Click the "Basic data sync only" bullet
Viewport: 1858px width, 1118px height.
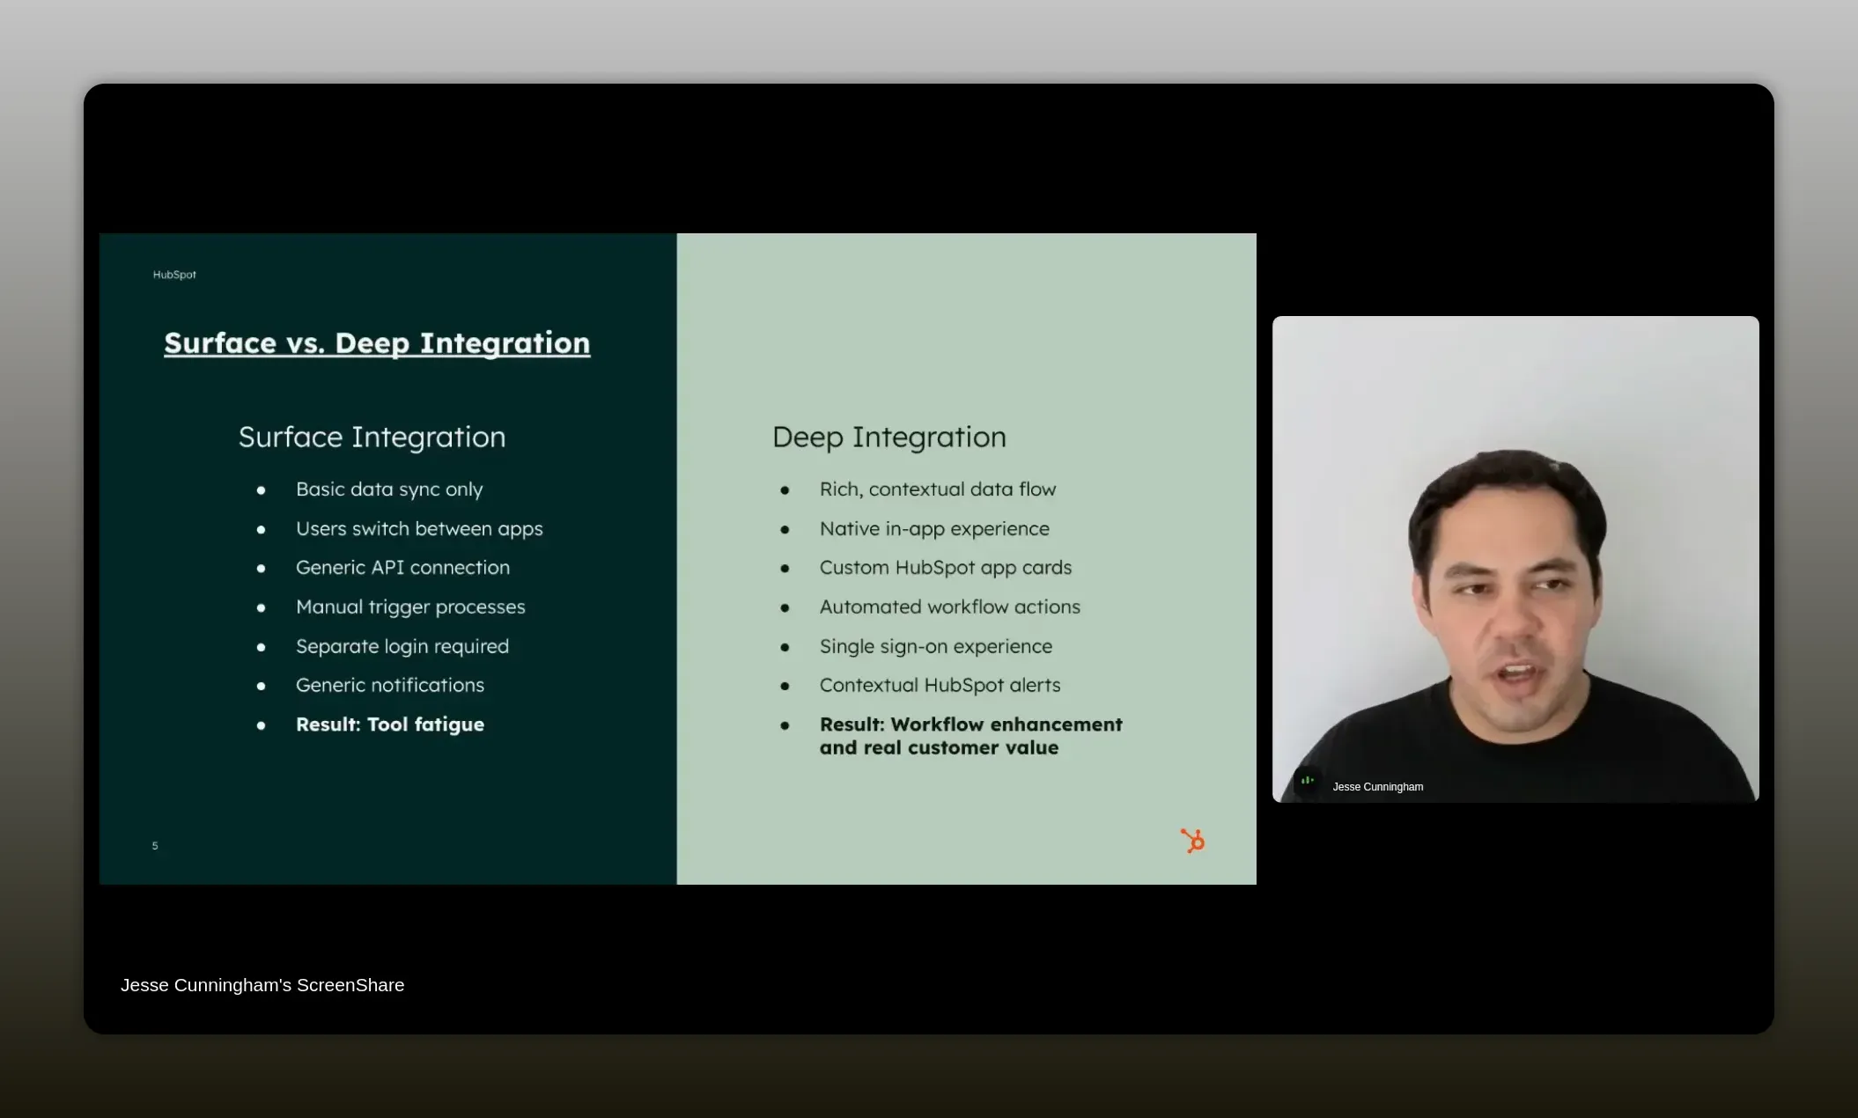(x=389, y=489)
